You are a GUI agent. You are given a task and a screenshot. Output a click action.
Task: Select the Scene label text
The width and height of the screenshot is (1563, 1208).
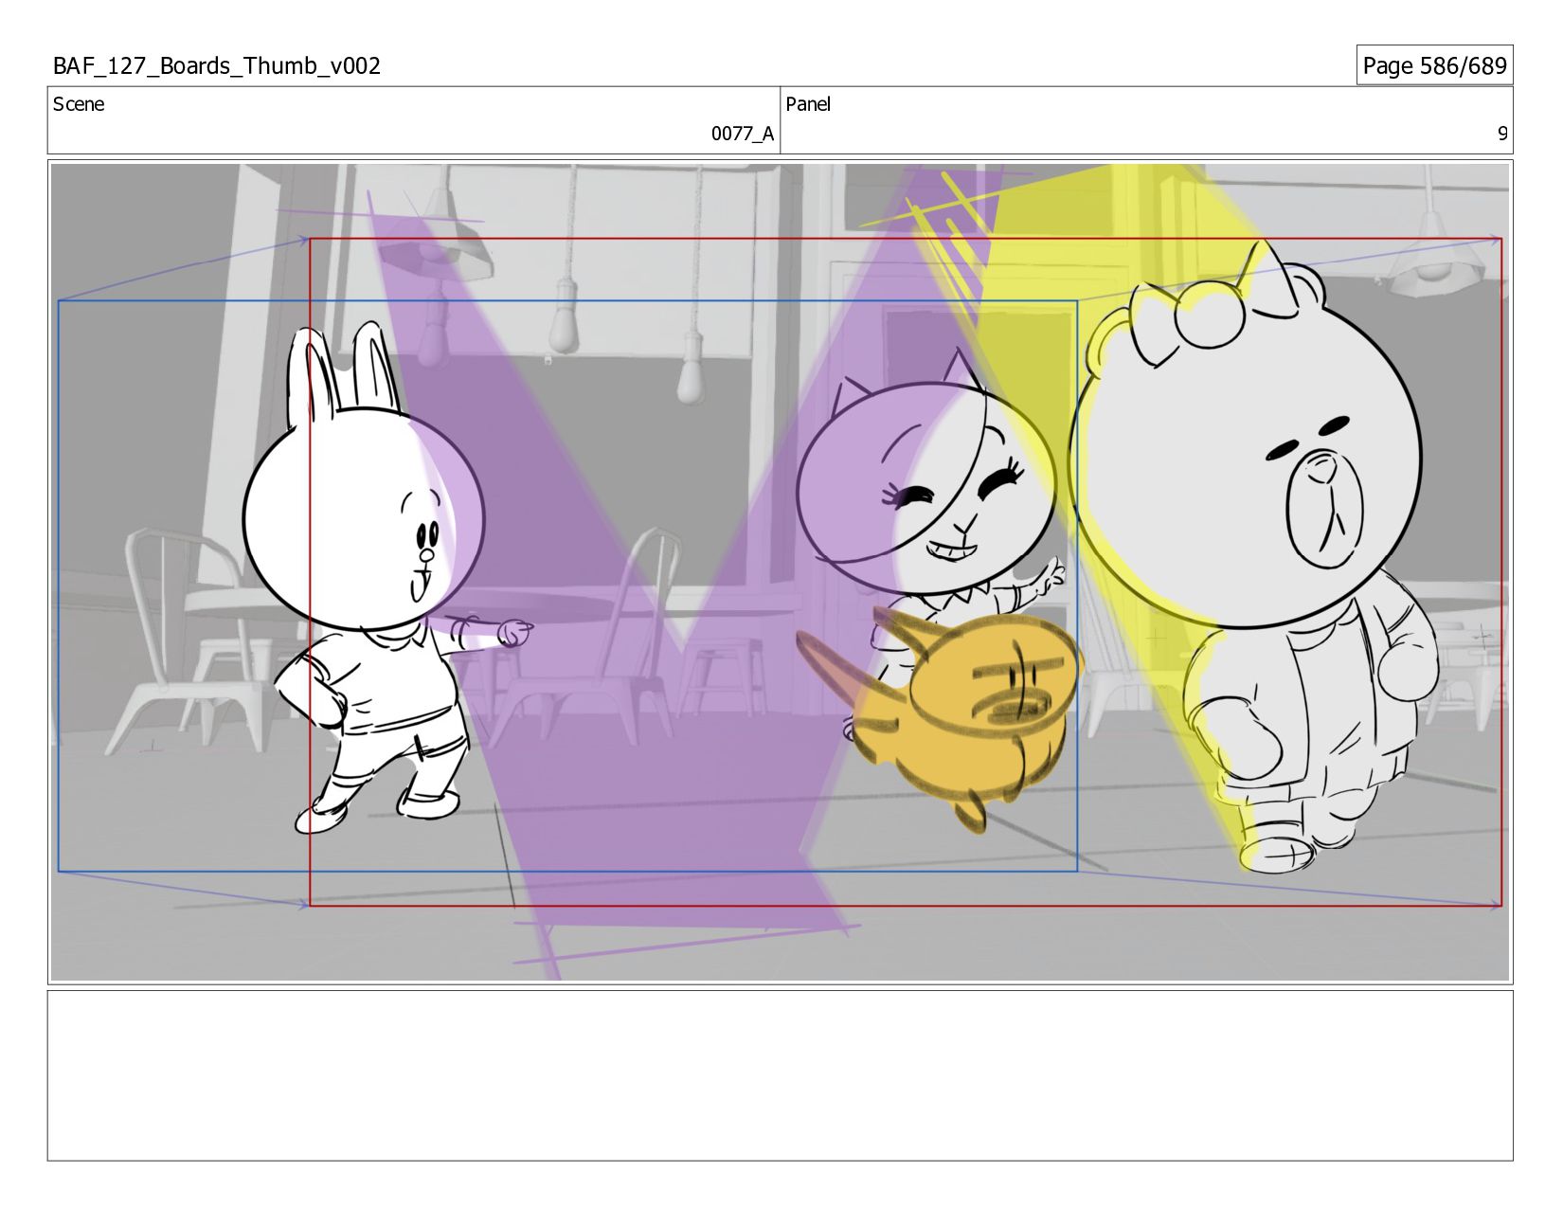(79, 104)
